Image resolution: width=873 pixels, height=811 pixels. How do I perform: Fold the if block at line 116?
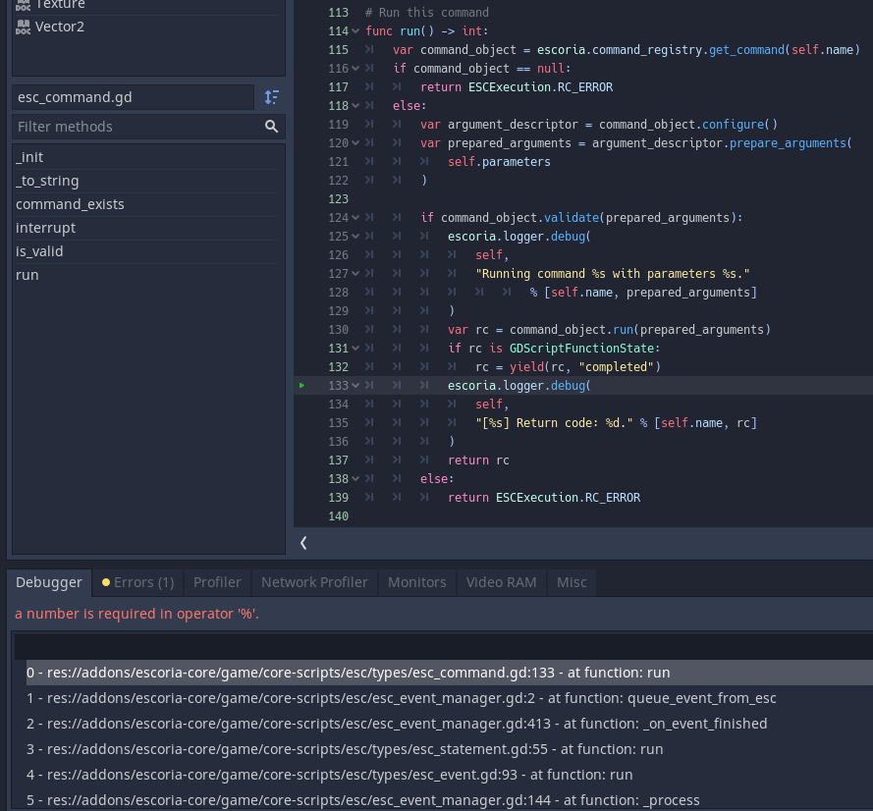355,69
